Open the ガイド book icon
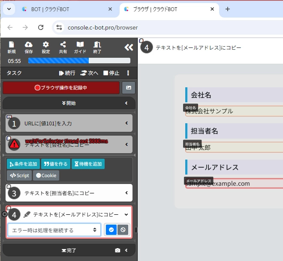The height and width of the screenshot is (261, 283). click(x=80, y=47)
